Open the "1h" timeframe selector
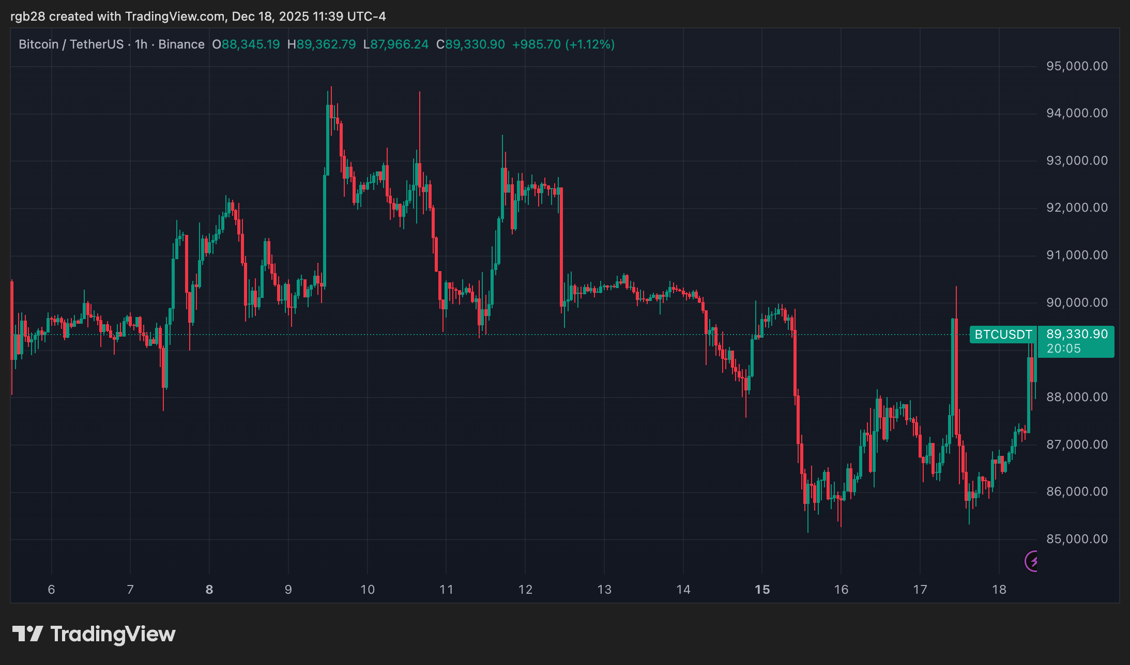 (141, 44)
